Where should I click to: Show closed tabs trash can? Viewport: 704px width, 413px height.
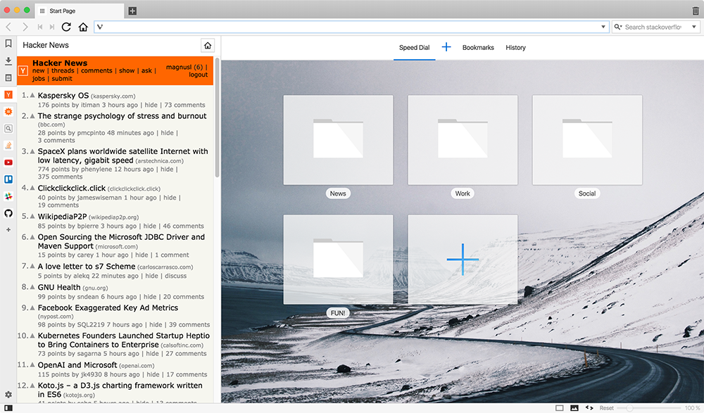[696, 11]
